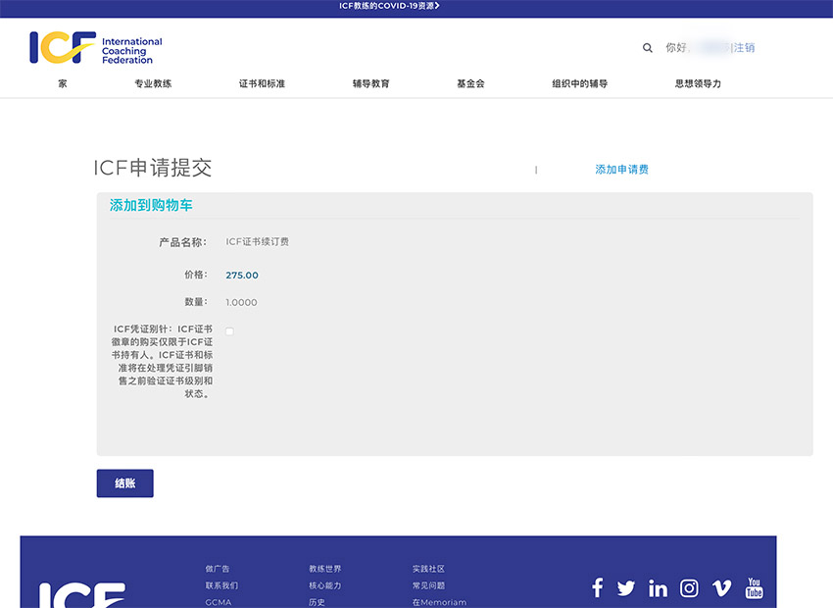Go to 基金会 menu item

coord(470,84)
